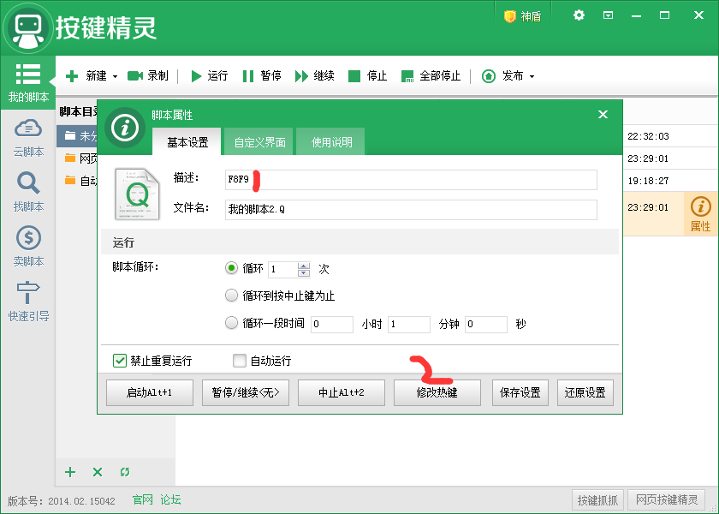Expand 新建 dropdown arrow
Image resolution: width=719 pixels, height=514 pixels.
point(115,76)
